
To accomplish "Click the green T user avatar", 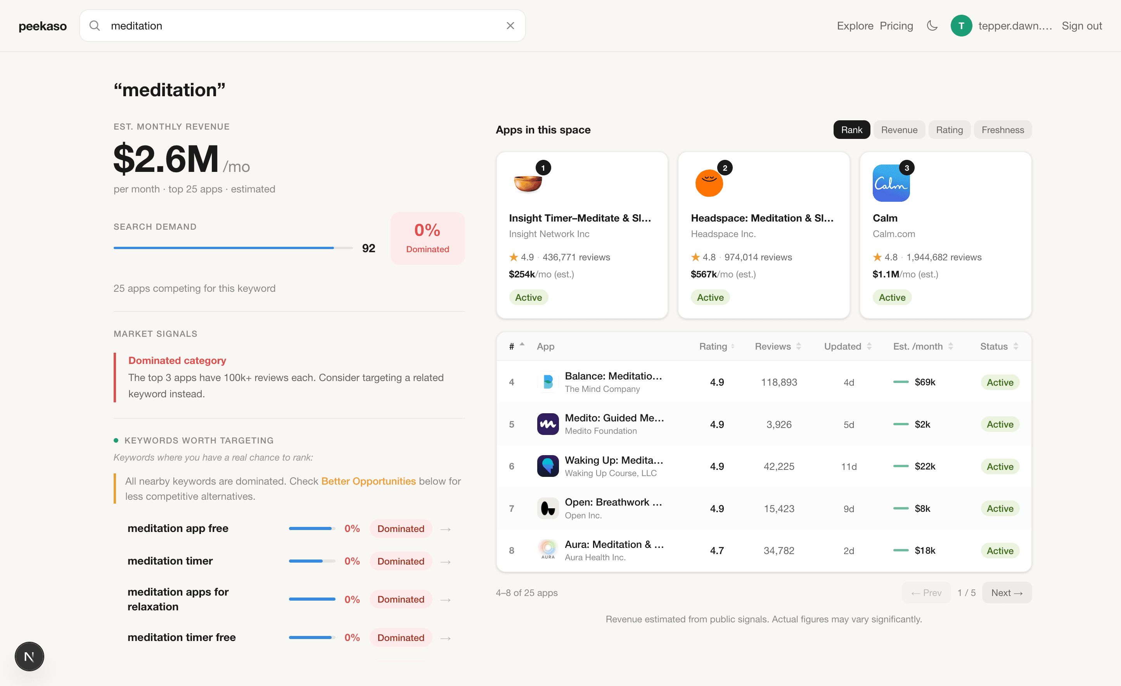I will click(961, 26).
